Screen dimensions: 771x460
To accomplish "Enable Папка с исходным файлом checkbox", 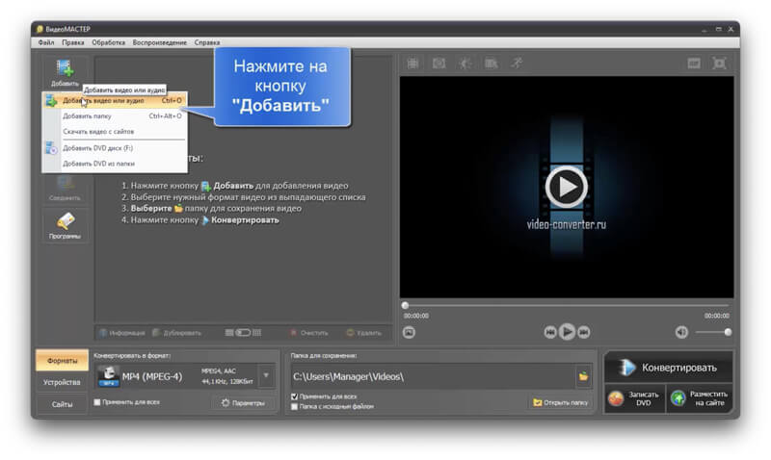I will tap(295, 406).
